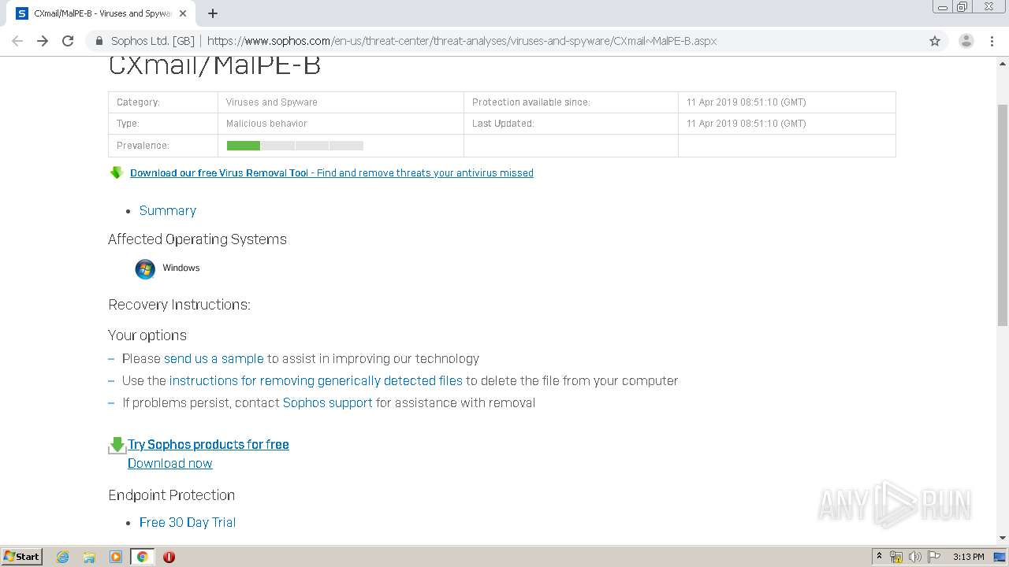Open the Chrome profile avatar icon
The image size is (1009, 567).
[966, 41]
